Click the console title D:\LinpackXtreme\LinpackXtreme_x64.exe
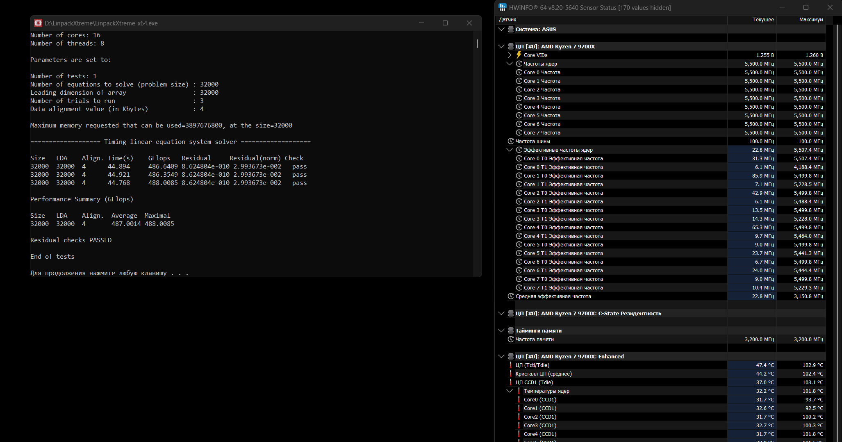This screenshot has height=442, width=842. coord(101,23)
